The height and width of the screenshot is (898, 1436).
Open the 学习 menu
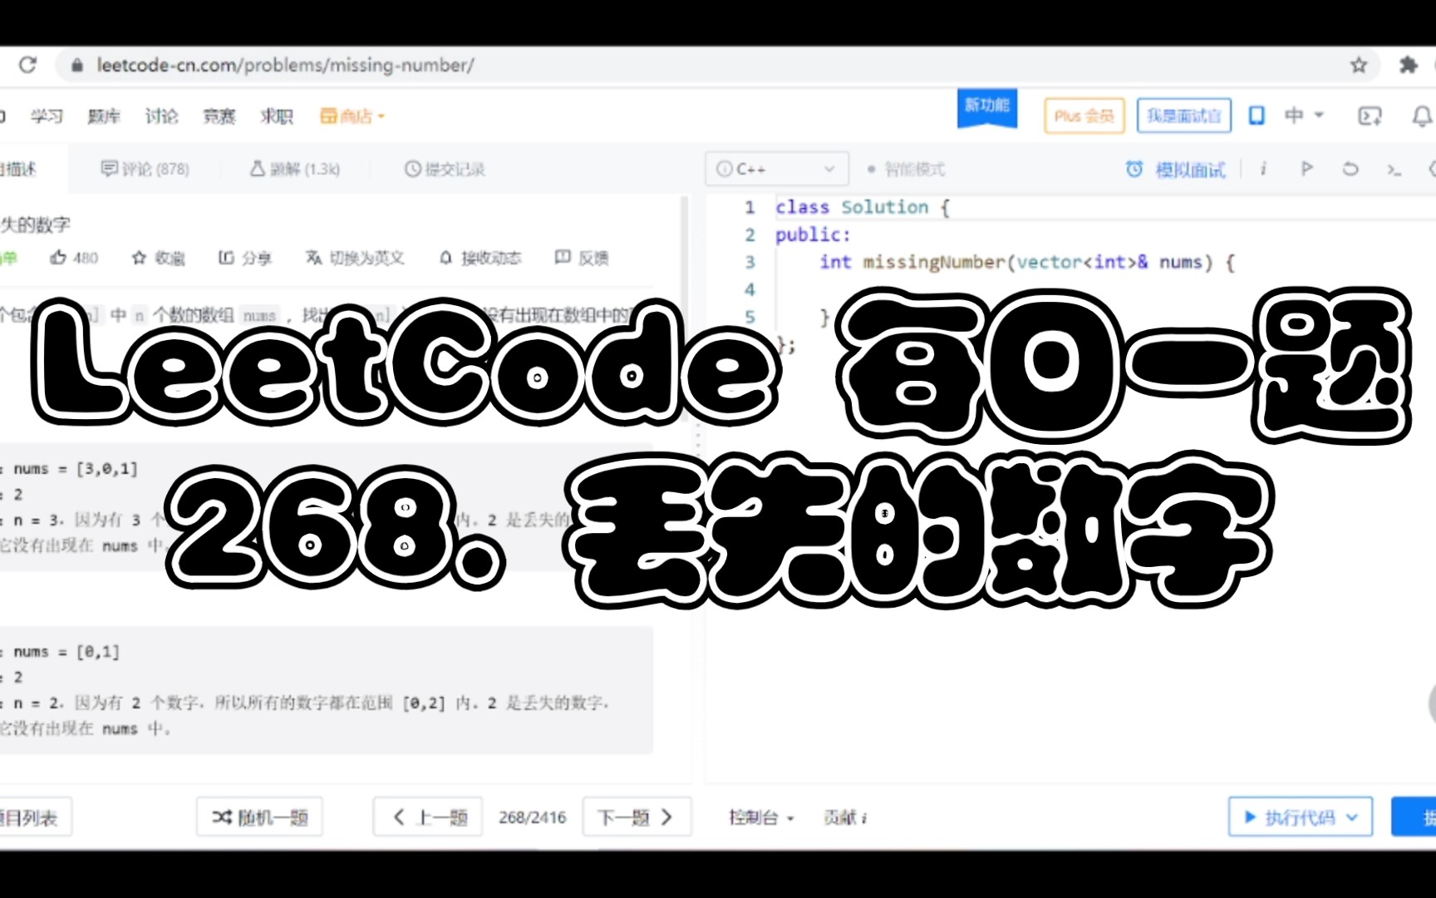[47, 116]
